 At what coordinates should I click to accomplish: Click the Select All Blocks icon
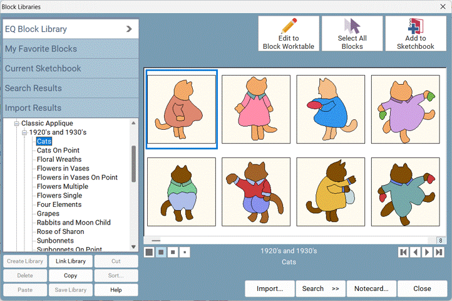tap(352, 34)
